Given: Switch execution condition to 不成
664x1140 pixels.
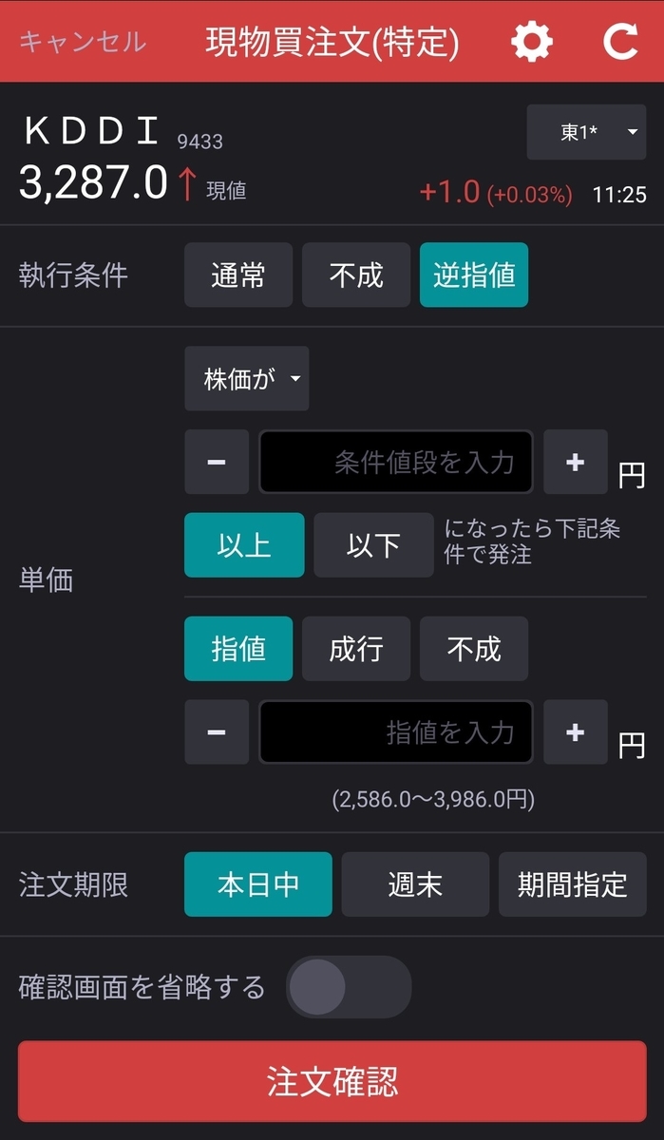Looking at the screenshot, I should (356, 275).
